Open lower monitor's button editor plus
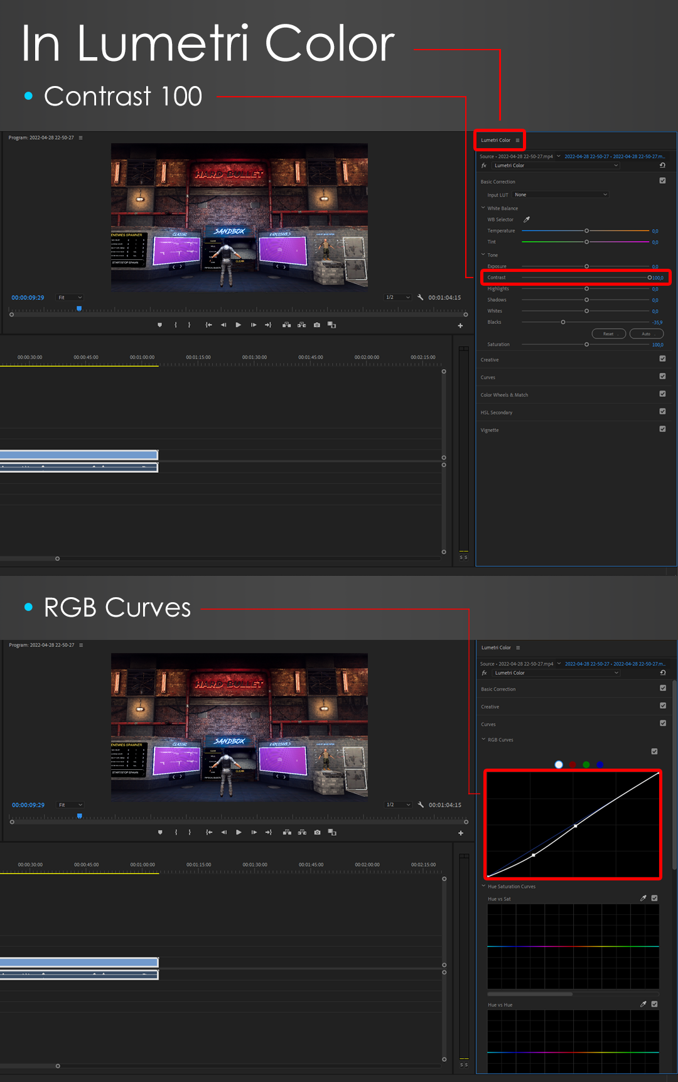This screenshot has height=1082, width=678. tap(461, 833)
